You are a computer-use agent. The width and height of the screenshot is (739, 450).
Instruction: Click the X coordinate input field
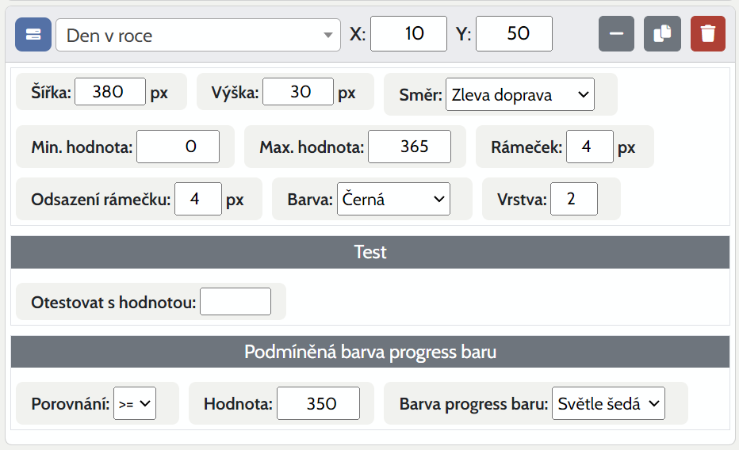point(409,34)
